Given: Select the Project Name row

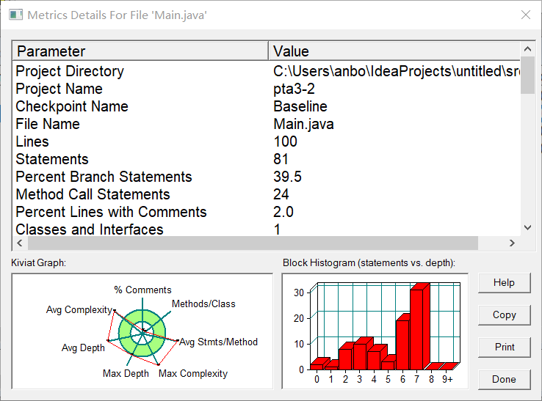Looking at the screenshot, I should coord(266,89).
